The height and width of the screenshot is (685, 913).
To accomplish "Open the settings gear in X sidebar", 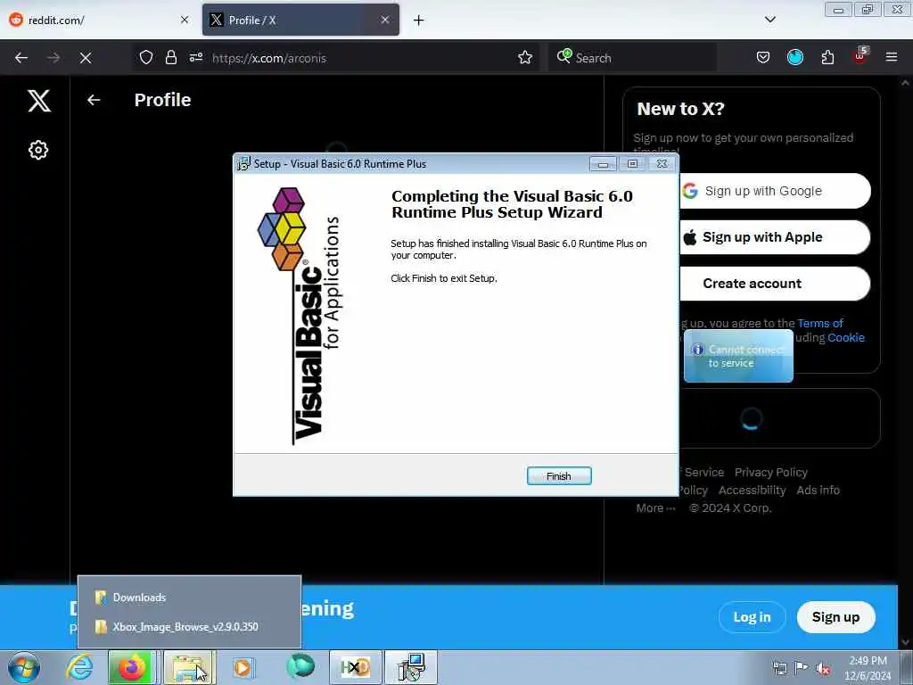I will point(38,150).
